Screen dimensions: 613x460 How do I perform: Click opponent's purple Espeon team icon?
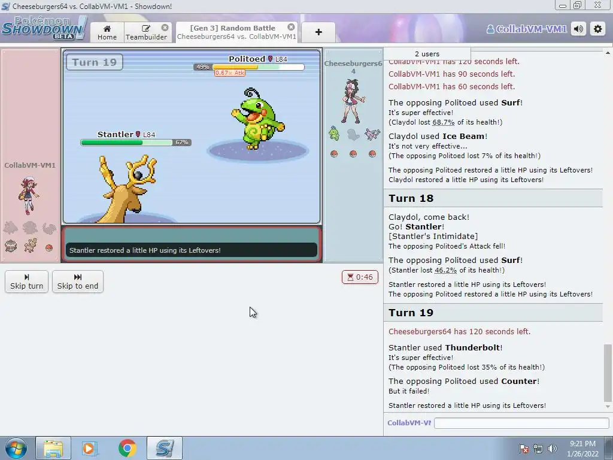(x=372, y=134)
